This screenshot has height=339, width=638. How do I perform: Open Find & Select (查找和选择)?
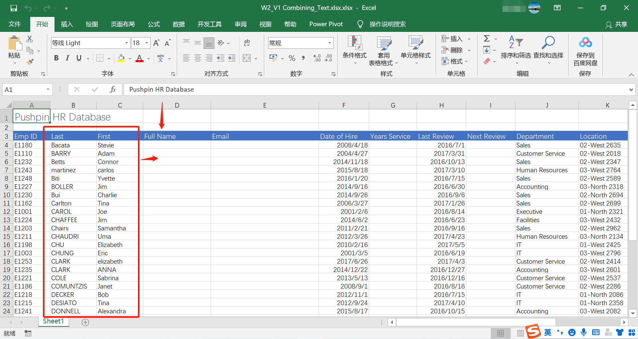548,50
